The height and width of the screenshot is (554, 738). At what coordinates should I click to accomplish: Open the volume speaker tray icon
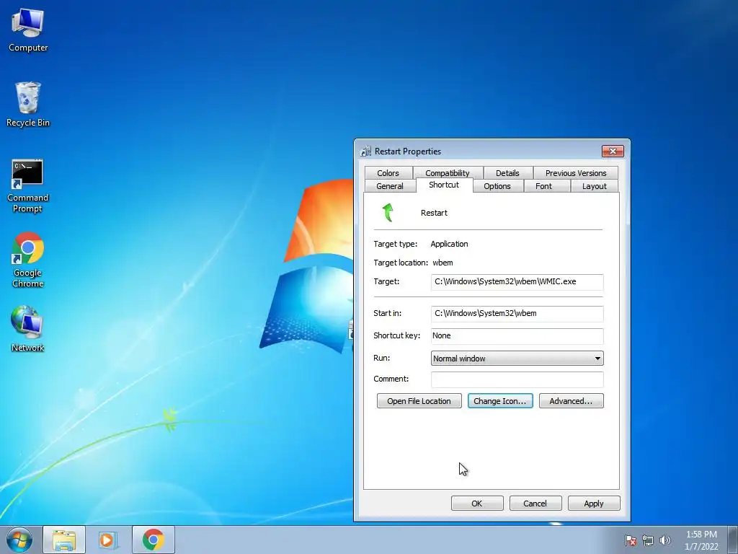(665, 540)
